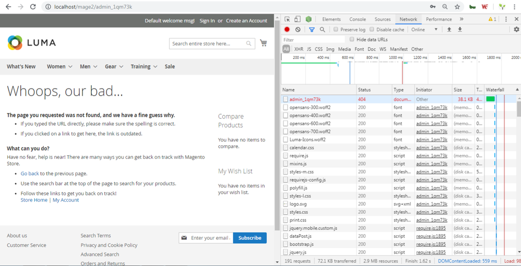Open the Network settings gear

[x=516, y=30]
